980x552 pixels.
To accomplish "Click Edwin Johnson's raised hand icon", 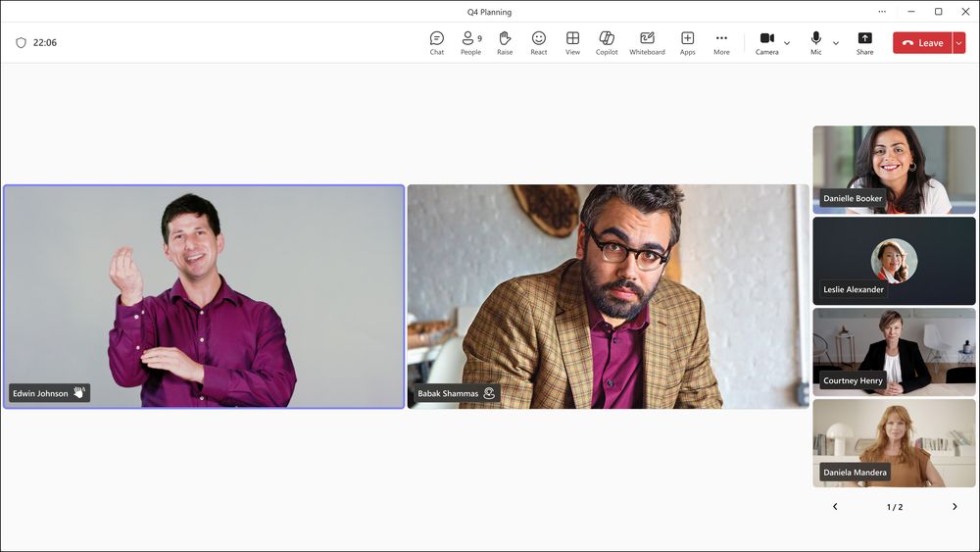I will (78, 392).
